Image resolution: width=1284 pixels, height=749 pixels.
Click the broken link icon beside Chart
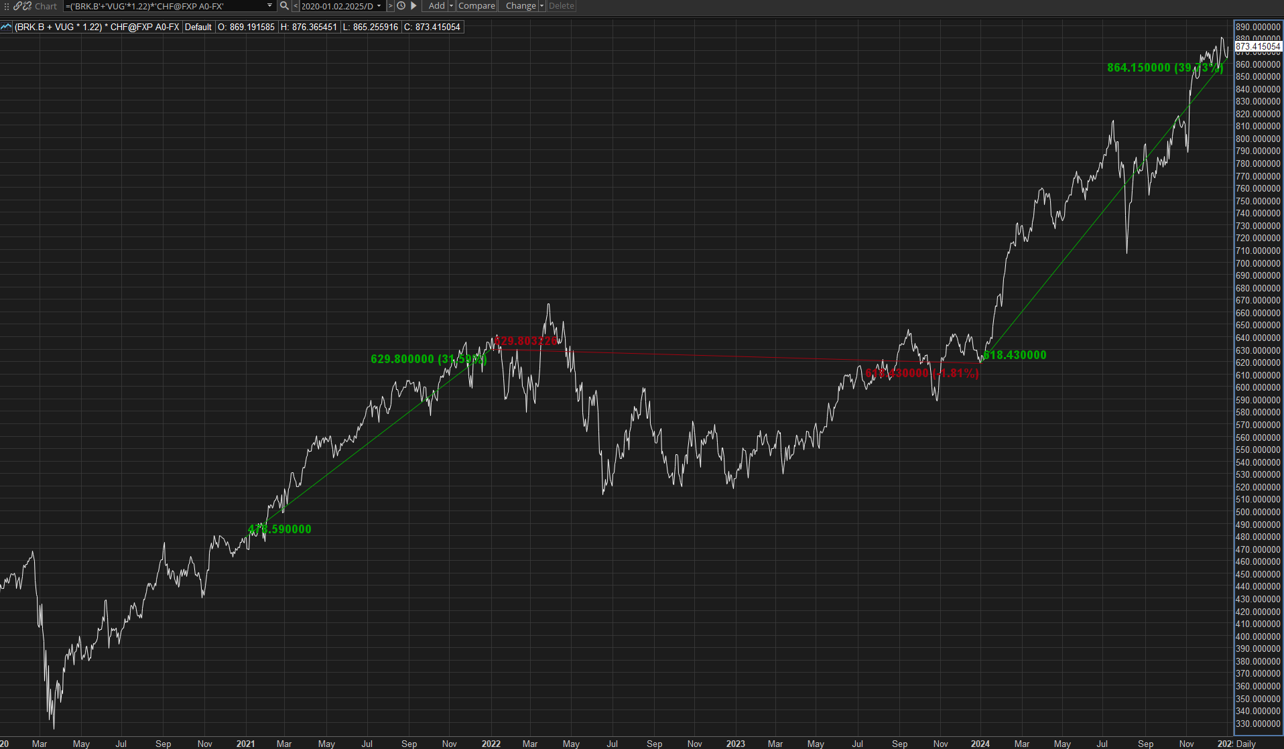[x=27, y=6]
